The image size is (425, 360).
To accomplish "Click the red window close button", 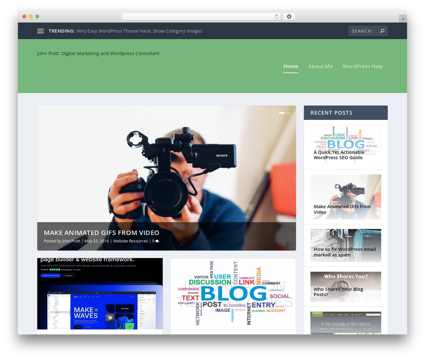I will (x=24, y=17).
